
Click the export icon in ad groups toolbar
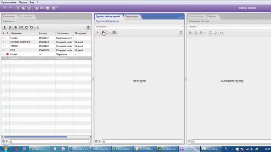[x=108, y=33]
